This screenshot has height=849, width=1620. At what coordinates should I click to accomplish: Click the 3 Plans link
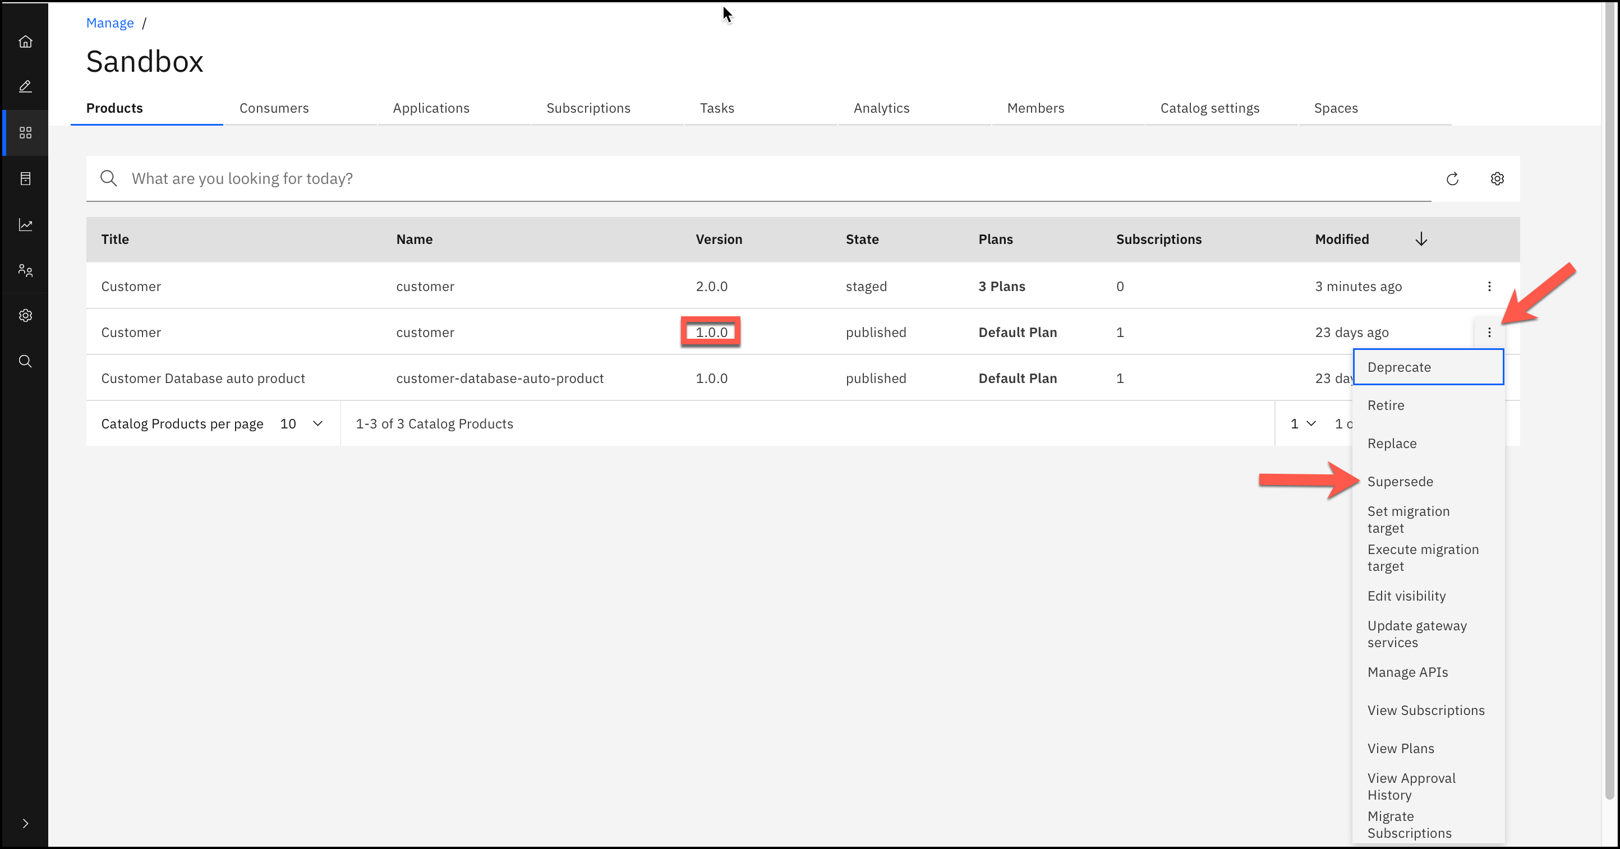(1001, 287)
